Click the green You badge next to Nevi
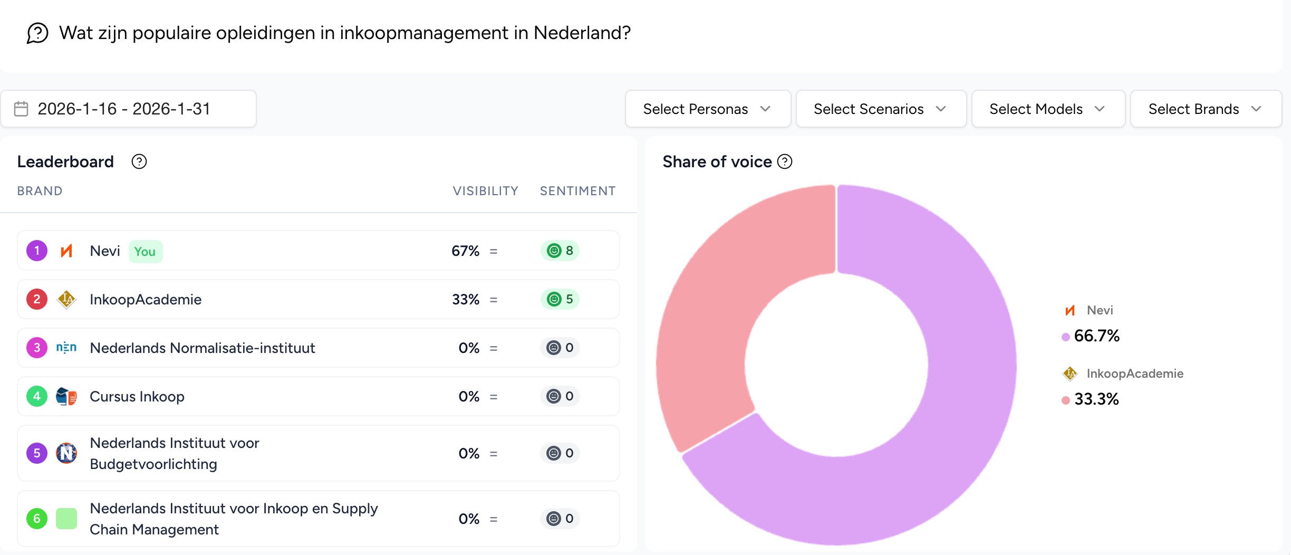1291x555 pixels. [x=145, y=251]
